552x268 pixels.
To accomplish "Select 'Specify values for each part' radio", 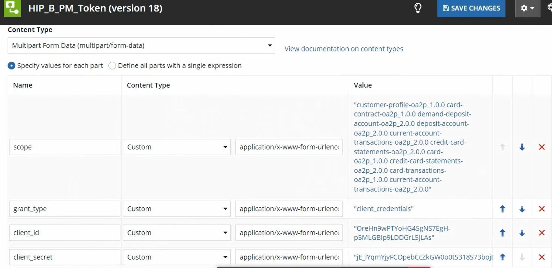I will pos(11,65).
